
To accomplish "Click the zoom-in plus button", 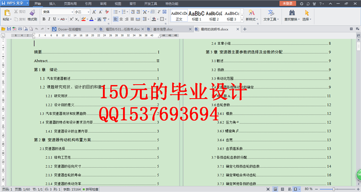I will pyautogui.click(x=358, y=189).
